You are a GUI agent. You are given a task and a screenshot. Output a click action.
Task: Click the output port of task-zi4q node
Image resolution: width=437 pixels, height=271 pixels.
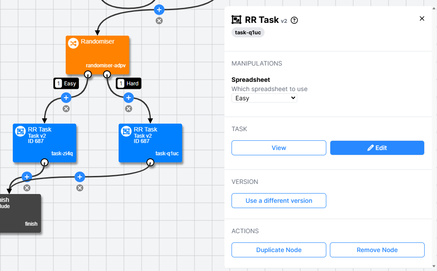45,162
